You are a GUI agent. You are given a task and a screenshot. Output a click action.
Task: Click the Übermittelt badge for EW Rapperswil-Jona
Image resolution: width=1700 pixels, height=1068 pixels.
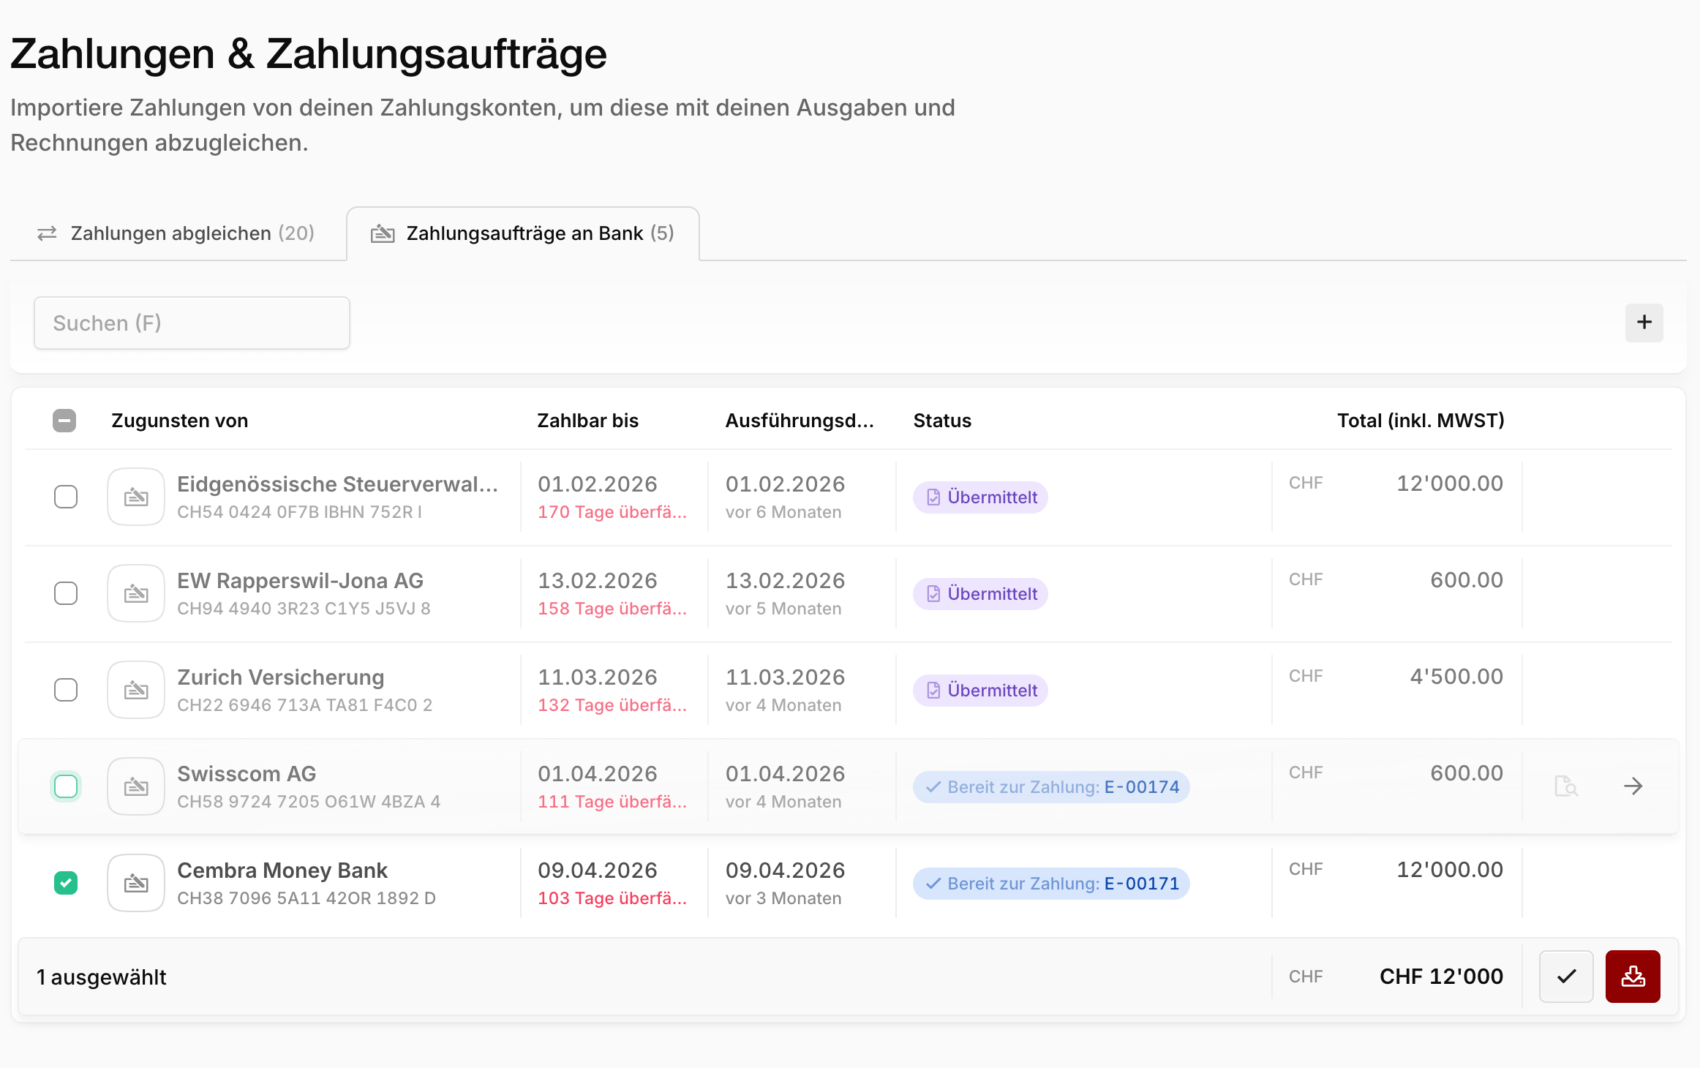click(980, 594)
